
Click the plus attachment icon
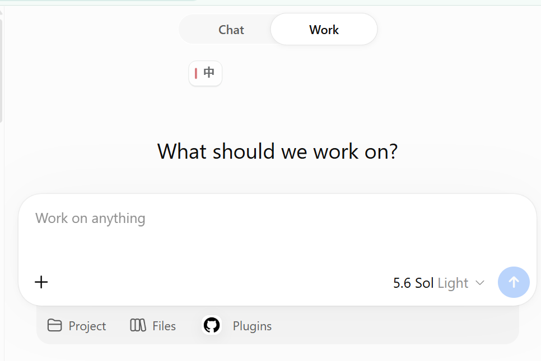[41, 282]
